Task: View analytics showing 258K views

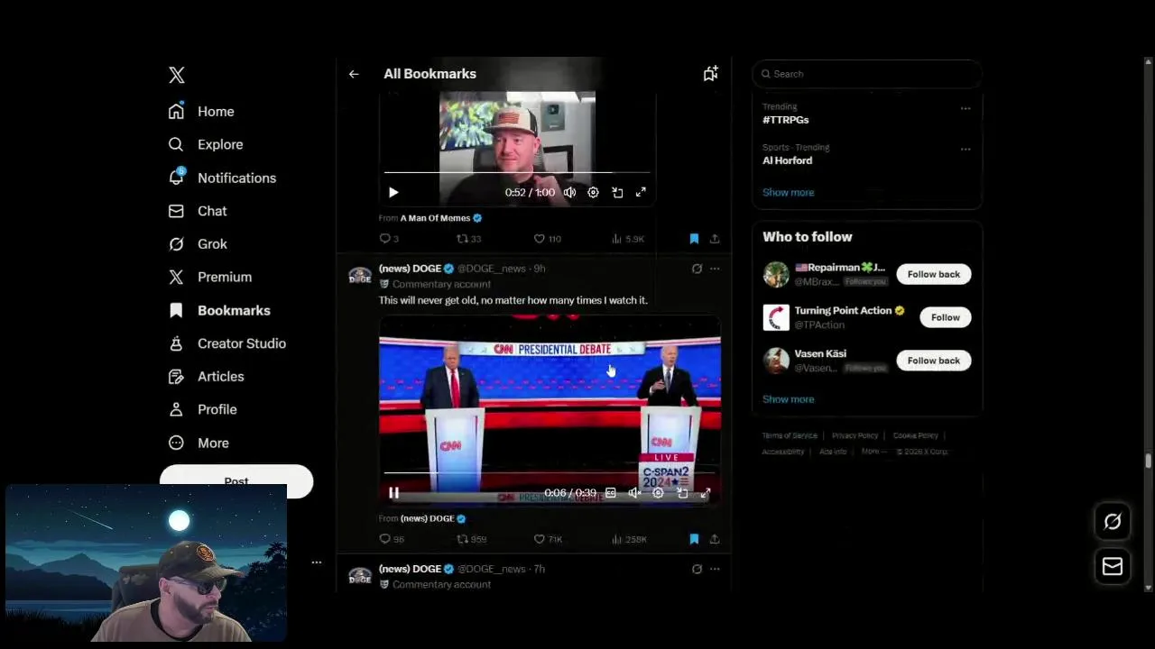Action: (x=629, y=539)
